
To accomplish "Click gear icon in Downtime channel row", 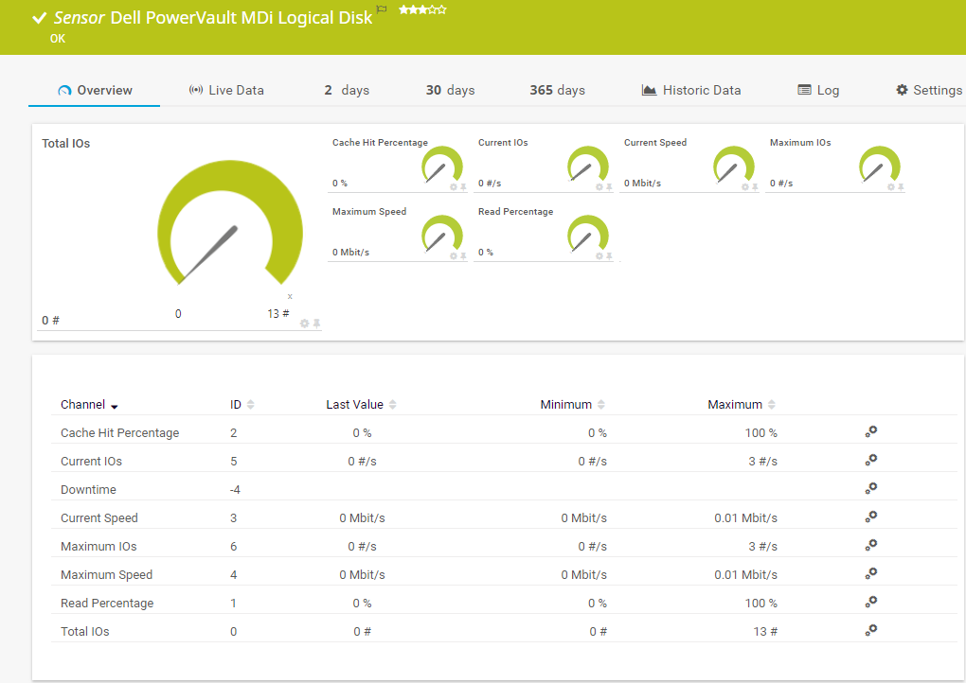I will (870, 488).
